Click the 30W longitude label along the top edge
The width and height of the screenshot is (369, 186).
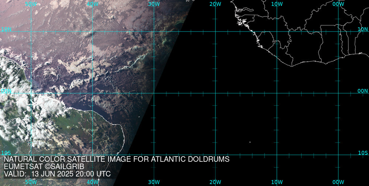tap(154, 4)
